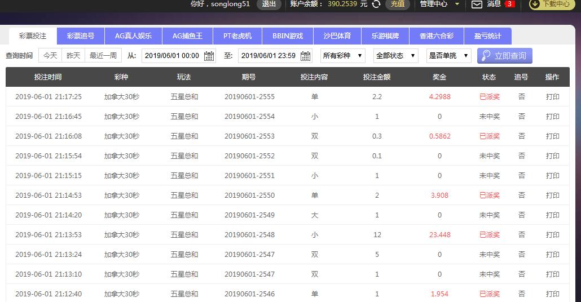Image resolution: width=581 pixels, height=302 pixels.
Task: Open the PT老虎机 tab
Action: [x=237, y=36]
